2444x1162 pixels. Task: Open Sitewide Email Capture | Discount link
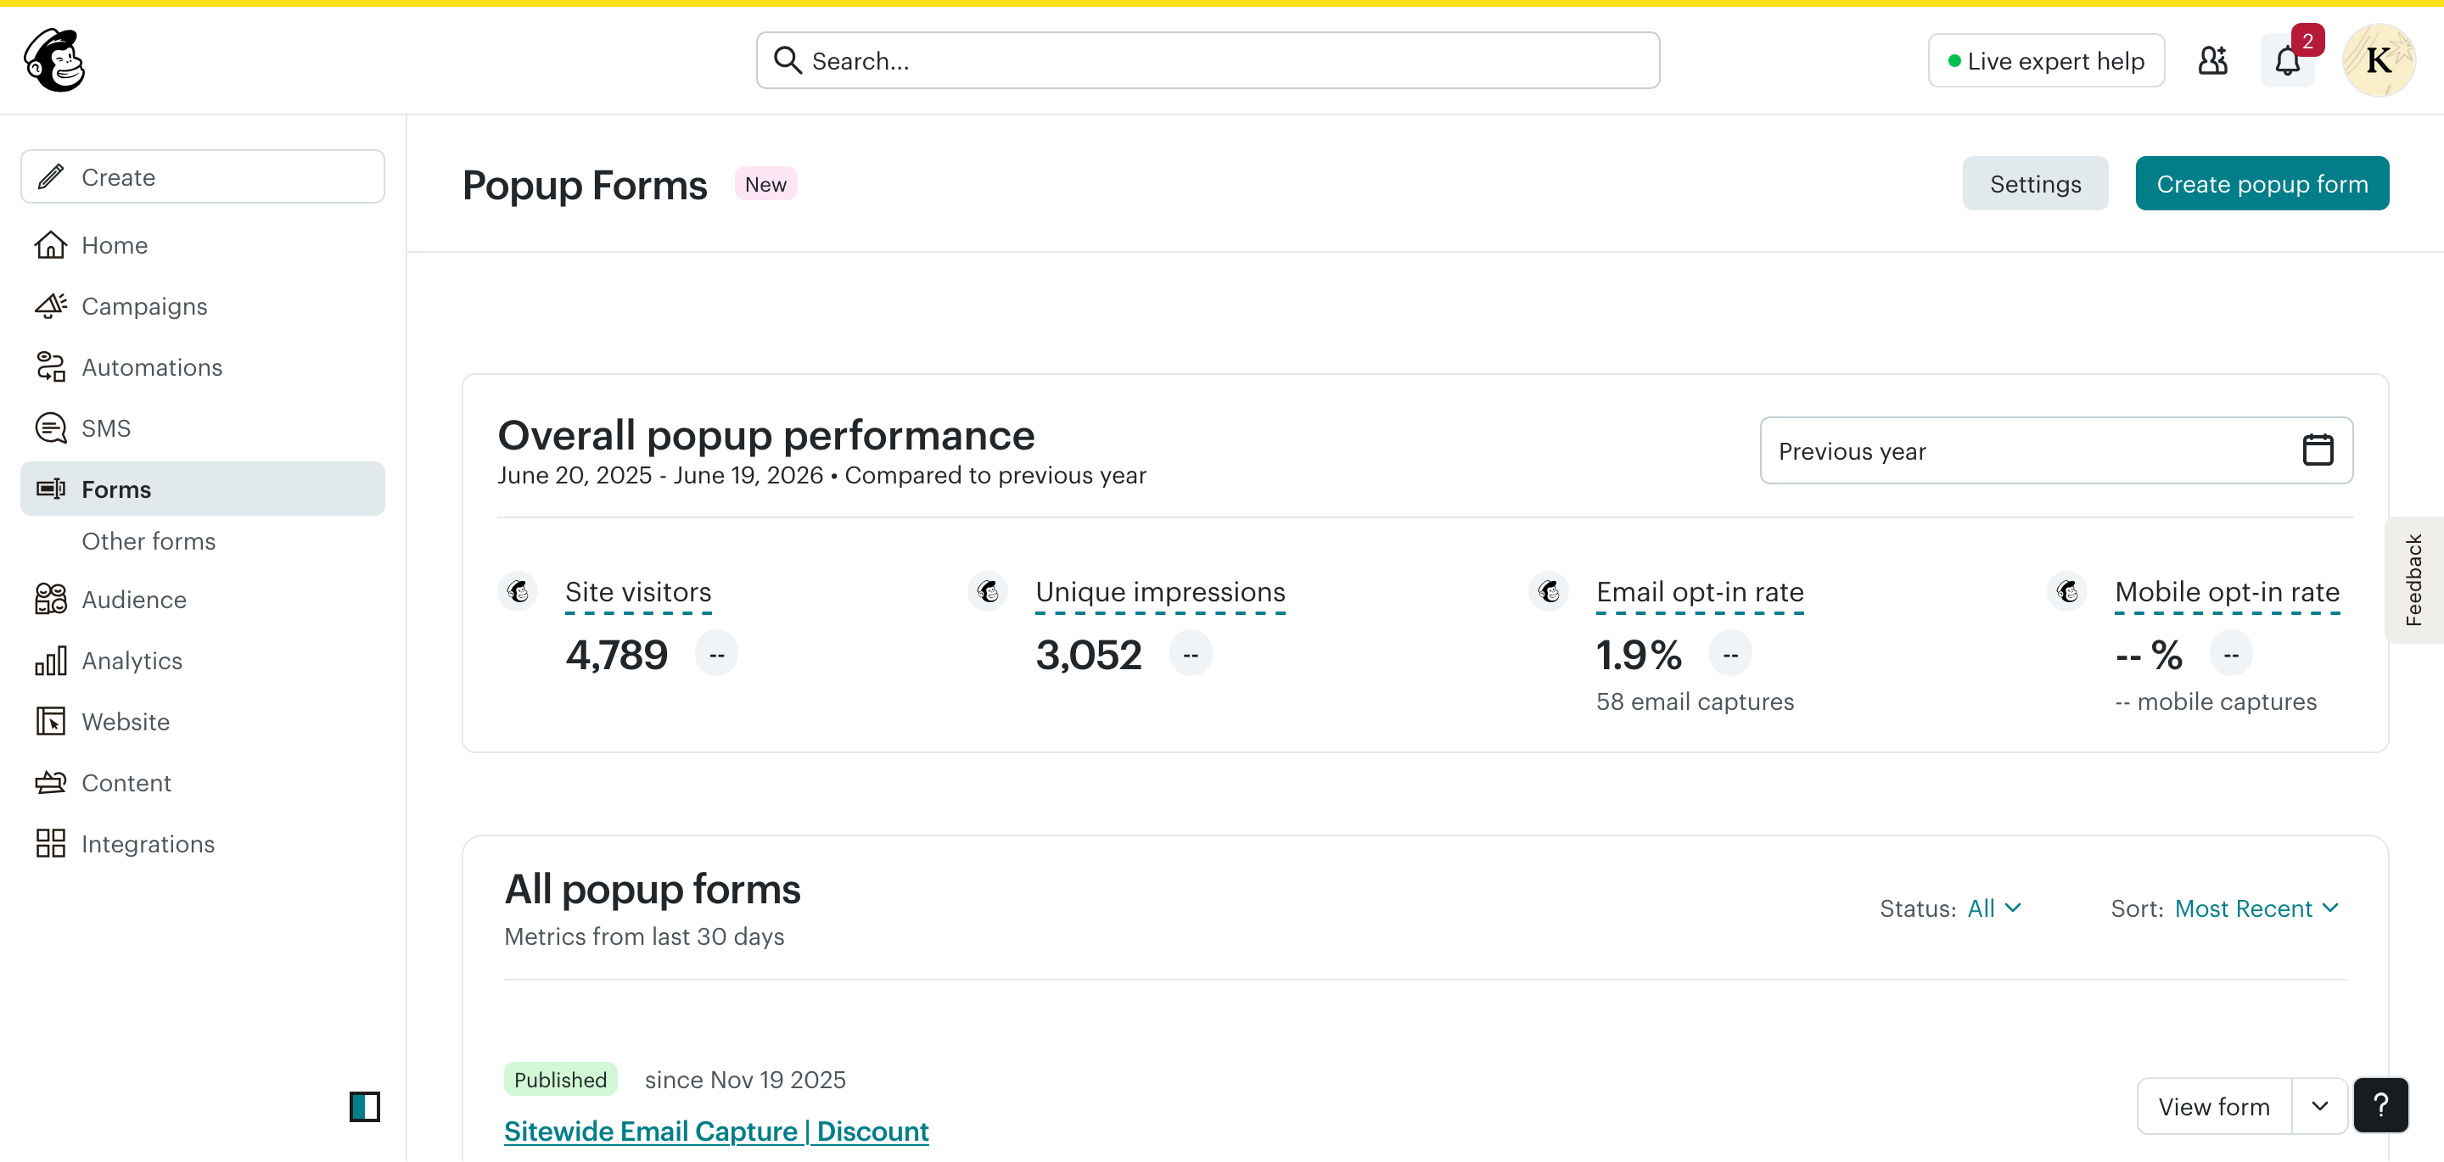click(716, 1131)
